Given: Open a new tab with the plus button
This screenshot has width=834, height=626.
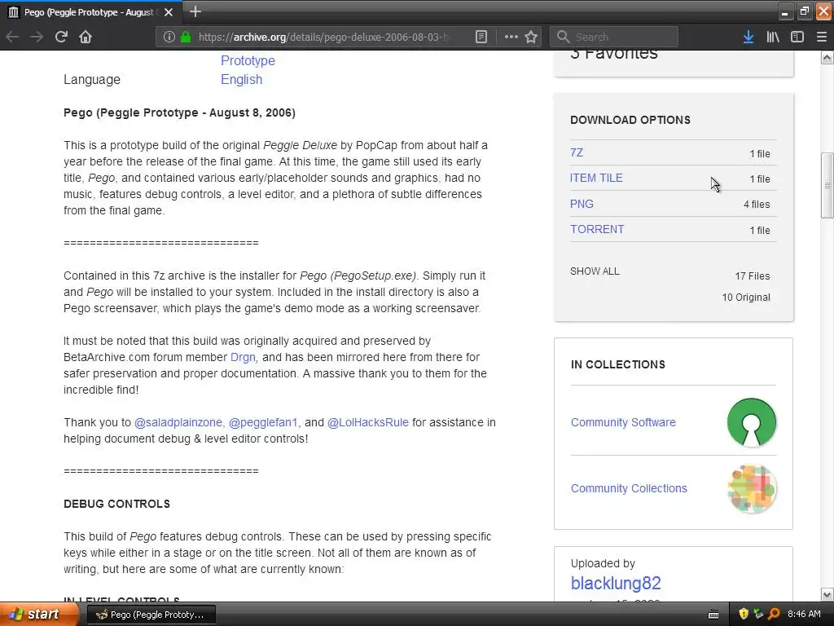Looking at the screenshot, I should click(195, 11).
